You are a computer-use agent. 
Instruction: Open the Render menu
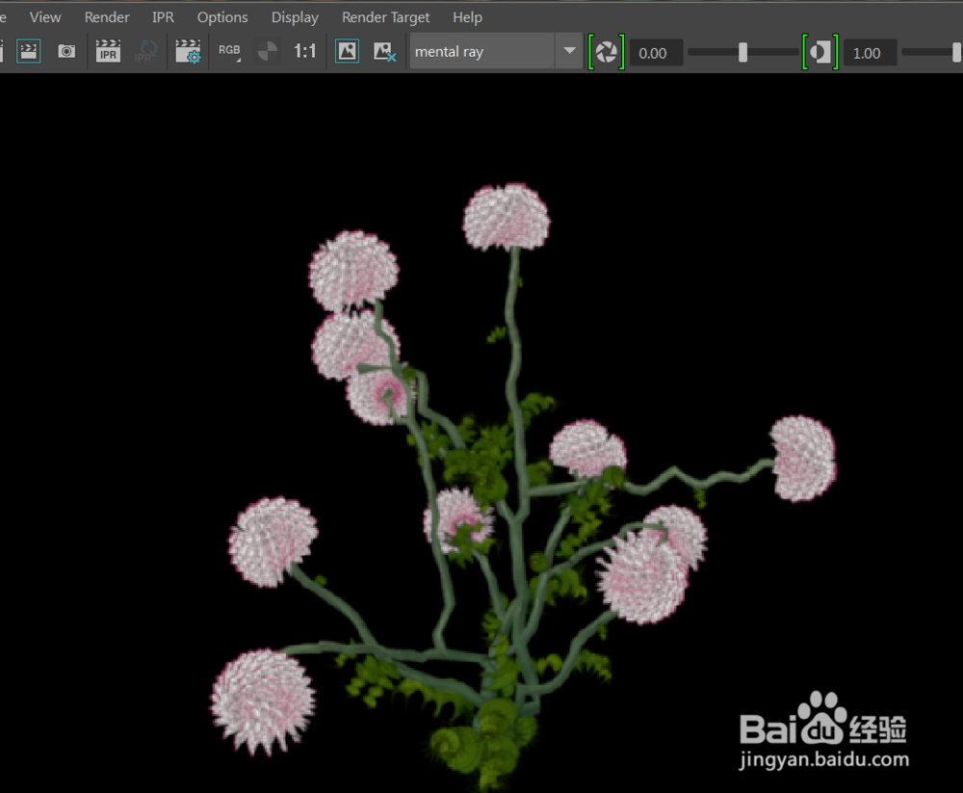point(106,16)
